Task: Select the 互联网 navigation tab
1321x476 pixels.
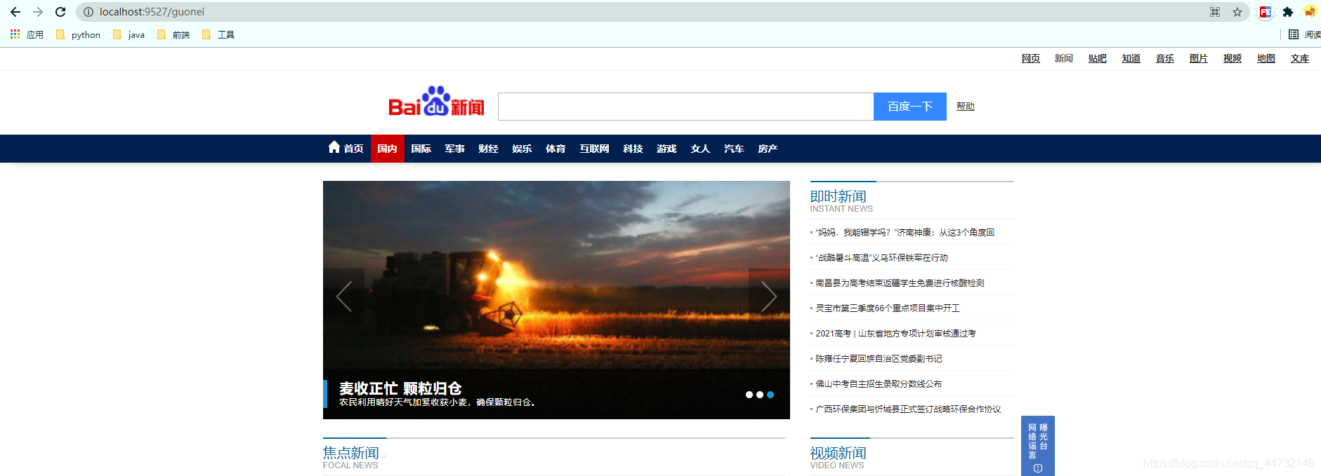Action: [x=595, y=149]
